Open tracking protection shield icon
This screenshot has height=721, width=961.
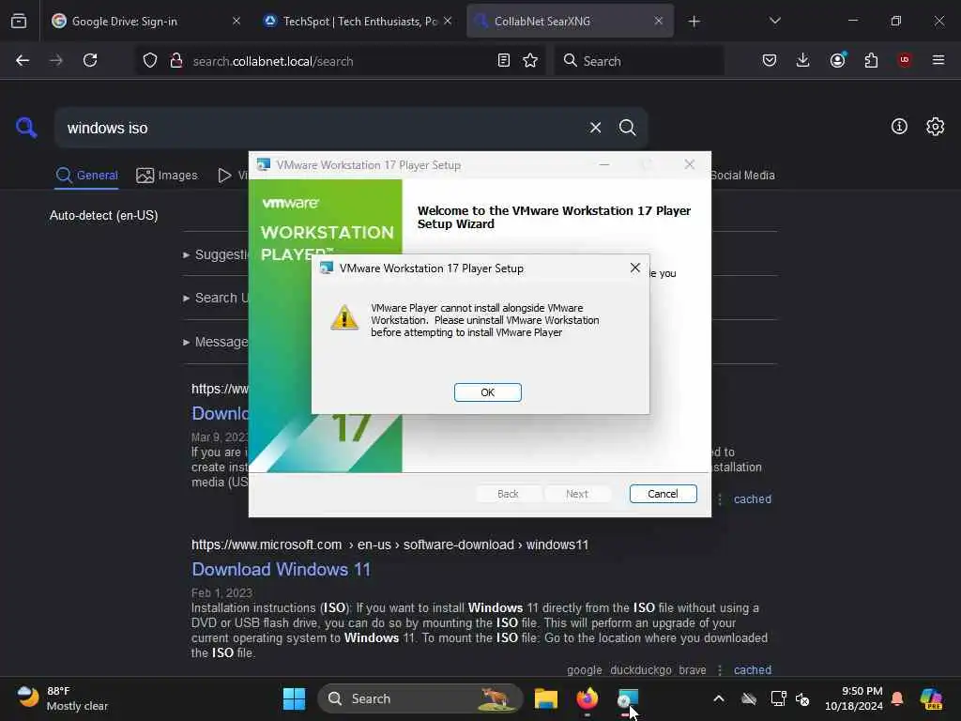(x=150, y=60)
